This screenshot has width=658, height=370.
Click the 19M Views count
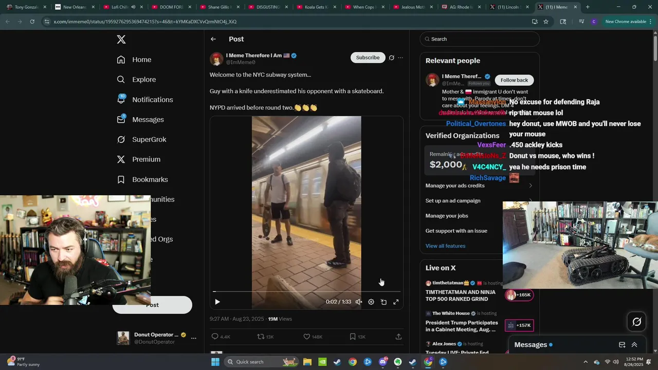pyautogui.click(x=280, y=319)
